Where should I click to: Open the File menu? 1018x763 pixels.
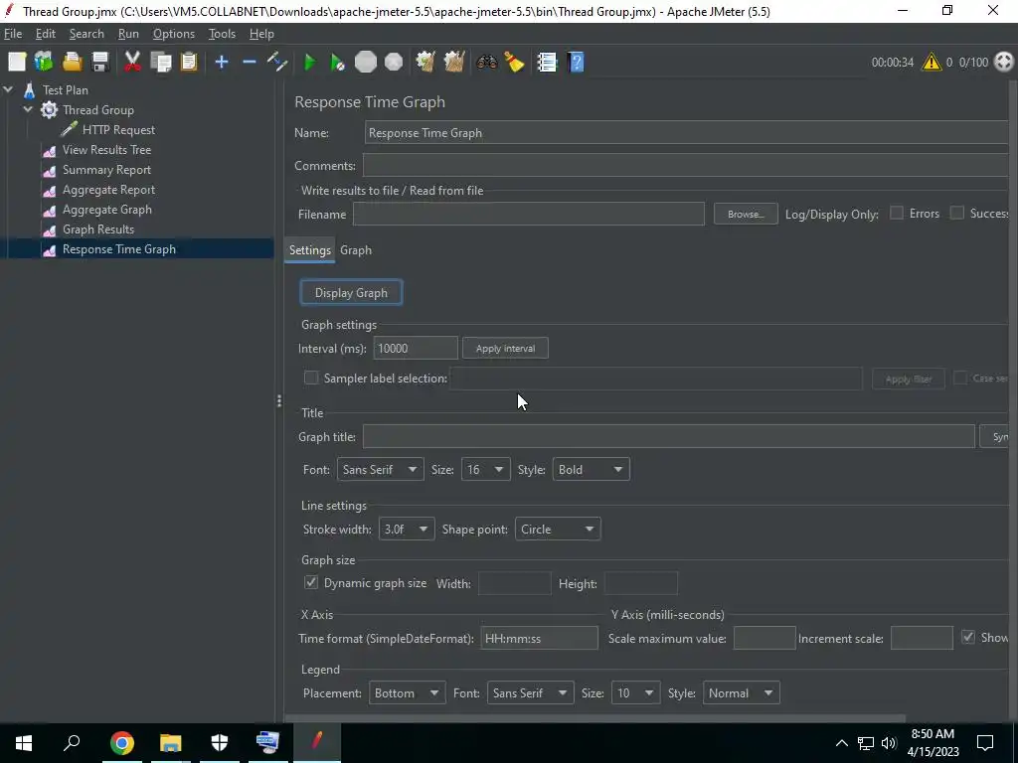tap(13, 34)
